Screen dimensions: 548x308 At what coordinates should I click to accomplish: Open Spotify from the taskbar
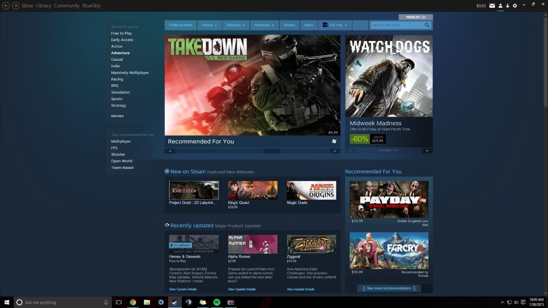(x=217, y=302)
